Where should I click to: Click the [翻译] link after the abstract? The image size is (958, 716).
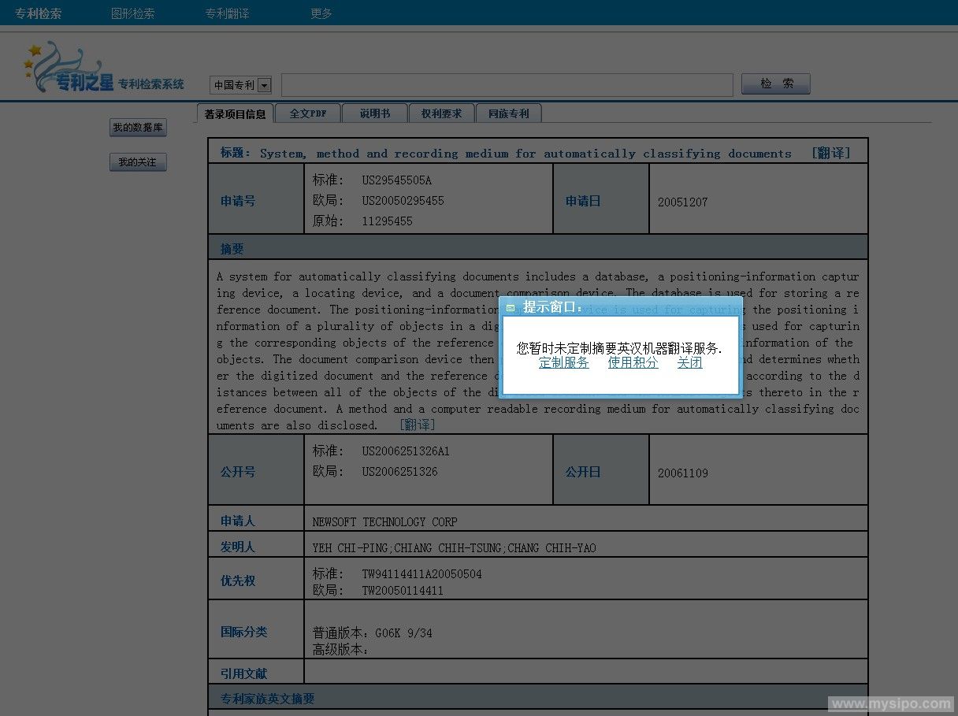[x=417, y=425]
